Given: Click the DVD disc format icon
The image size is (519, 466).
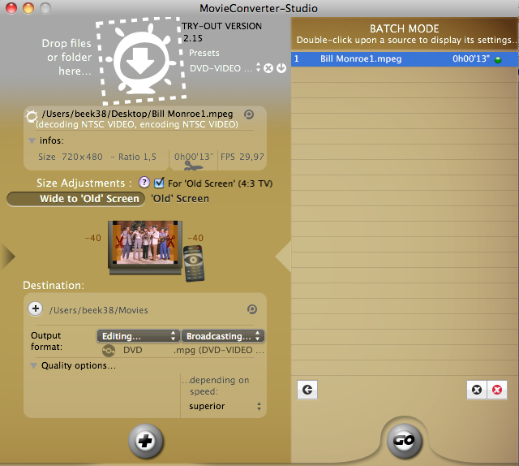Looking at the screenshot, I should coord(109,351).
